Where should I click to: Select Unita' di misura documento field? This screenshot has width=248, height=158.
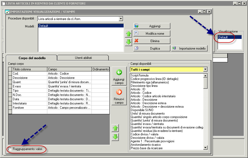pyautogui.click(x=148, y=114)
